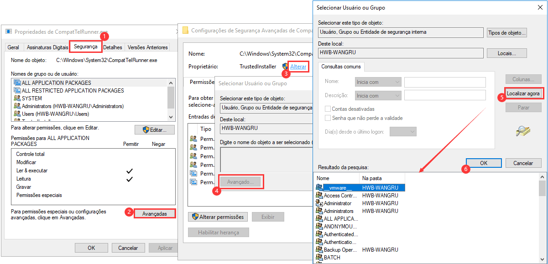The height and width of the screenshot is (264, 548).
Task: Switch to the Segurança tab
Action: point(85,47)
